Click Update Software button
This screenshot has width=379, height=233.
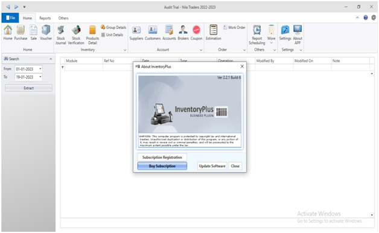pos(212,166)
